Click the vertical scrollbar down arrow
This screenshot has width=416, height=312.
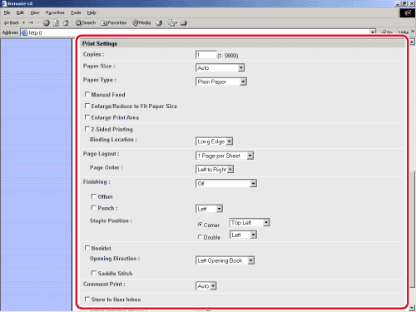[x=413, y=307]
